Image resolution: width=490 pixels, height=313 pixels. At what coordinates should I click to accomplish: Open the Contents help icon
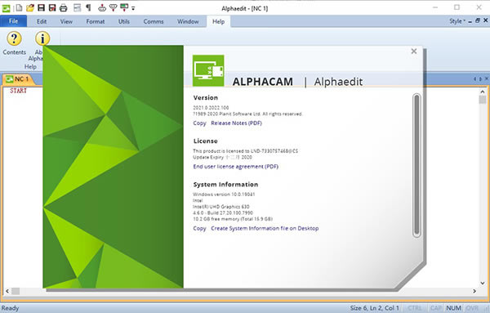[14, 38]
